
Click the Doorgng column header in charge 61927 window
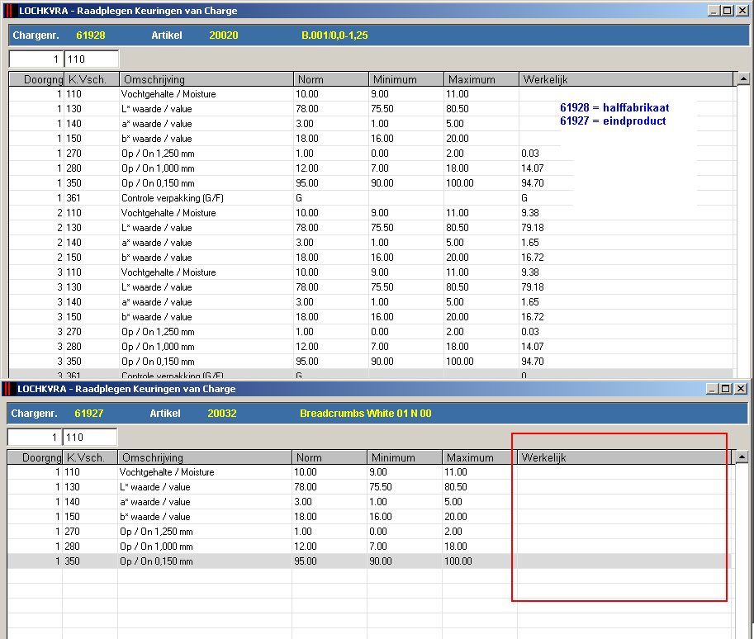(35, 457)
